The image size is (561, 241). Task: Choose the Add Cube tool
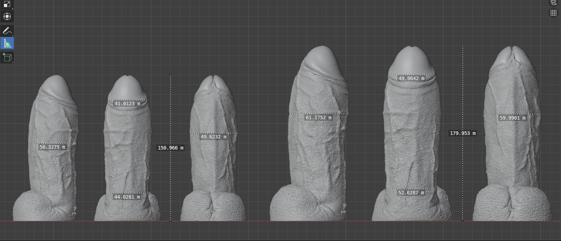pyautogui.click(x=7, y=57)
